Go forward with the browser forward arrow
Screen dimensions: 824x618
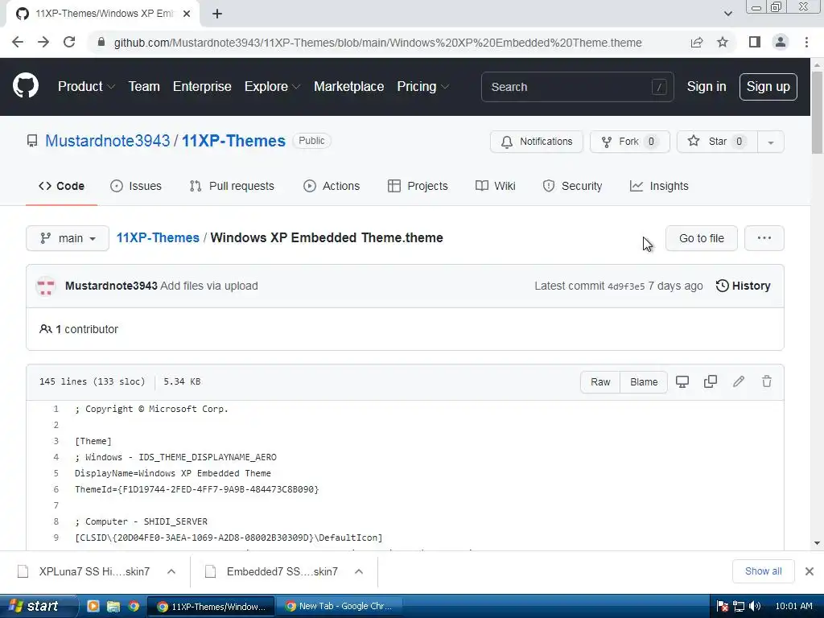[x=43, y=42]
